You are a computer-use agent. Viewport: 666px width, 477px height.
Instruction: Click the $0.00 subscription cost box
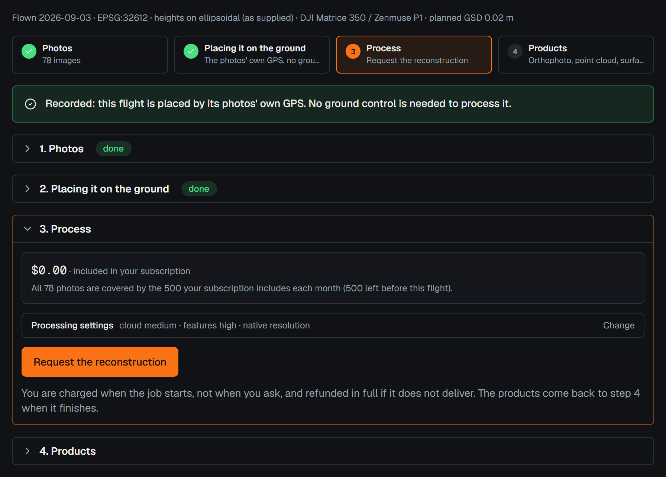333,278
